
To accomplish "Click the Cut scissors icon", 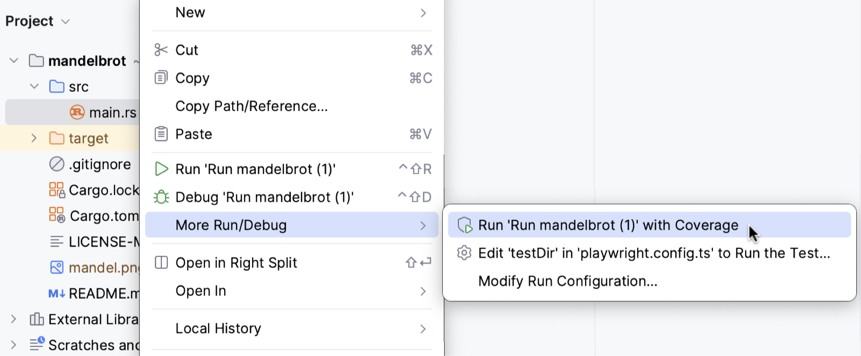I will [161, 50].
